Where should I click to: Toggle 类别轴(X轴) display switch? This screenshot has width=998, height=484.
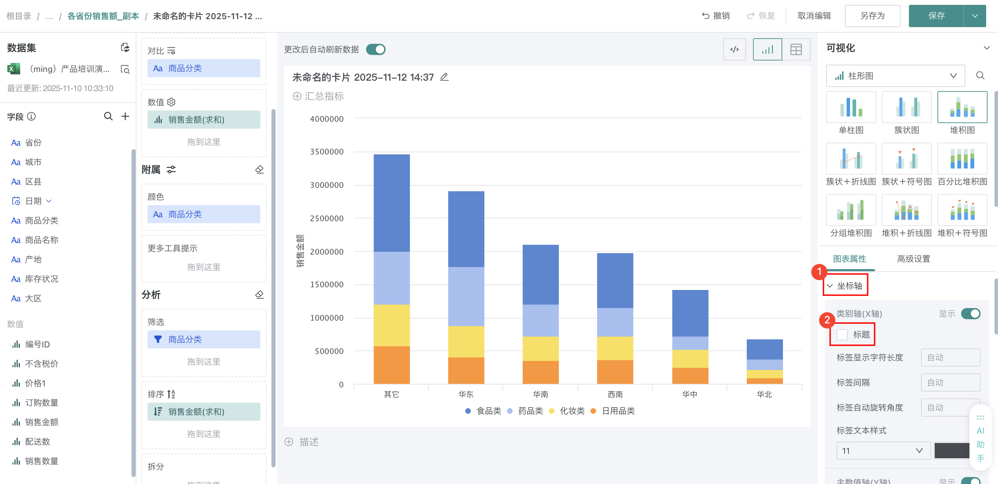tap(970, 313)
